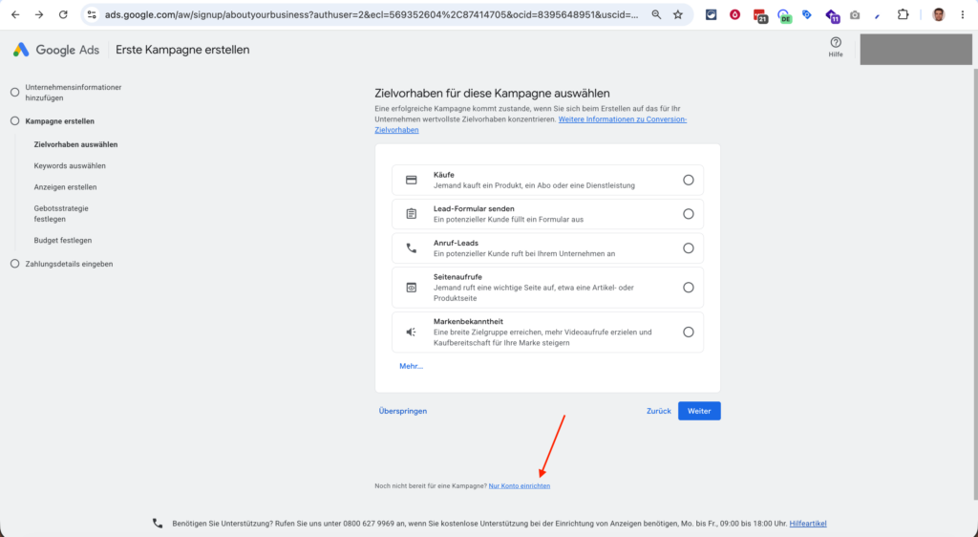Open the Chrome profile avatar
Image resolution: width=978 pixels, height=537 pixels.
938,14
